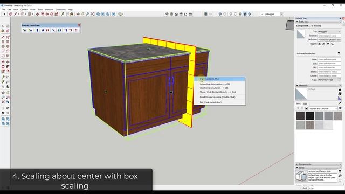Toggle the Wireframe style icon
The image size is (345, 194).
[231, 14]
